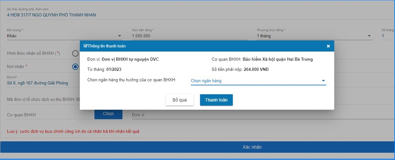Click the Thanh toán payment button
395x160 pixels.
tap(216, 100)
